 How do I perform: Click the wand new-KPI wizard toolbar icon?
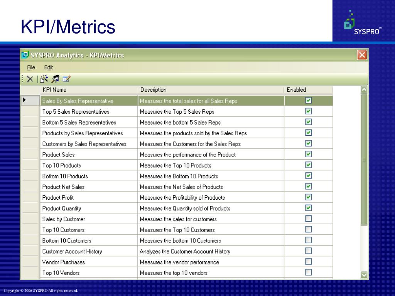point(44,79)
